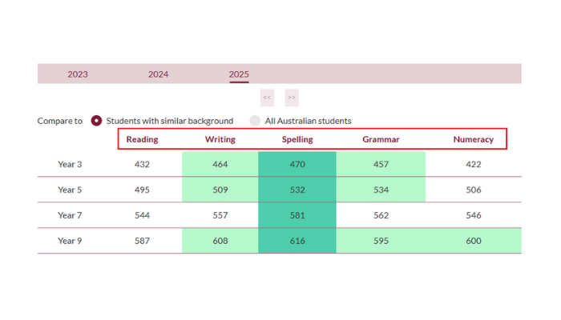The width and height of the screenshot is (561, 320).
Task: Click the Year 7 row label
Action: coord(70,215)
